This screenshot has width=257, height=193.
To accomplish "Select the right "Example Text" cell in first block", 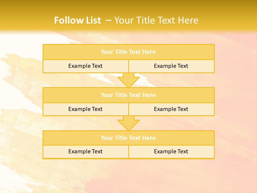I will [171, 66].
